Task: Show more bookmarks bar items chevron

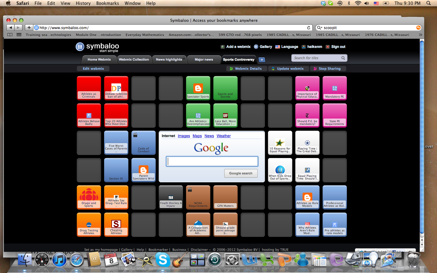Action: pos(420,35)
